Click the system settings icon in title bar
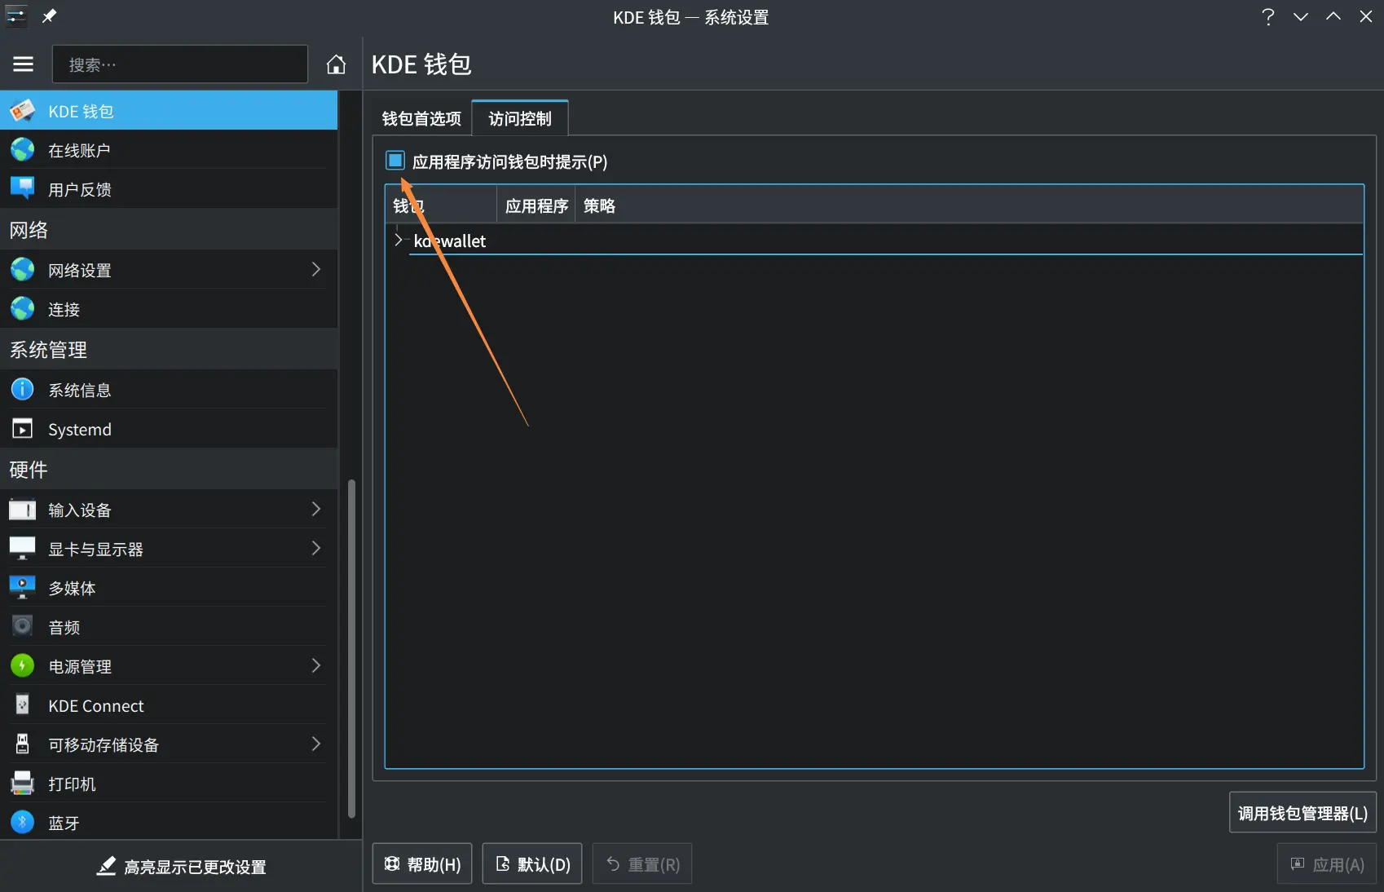The image size is (1384, 892). point(16,16)
